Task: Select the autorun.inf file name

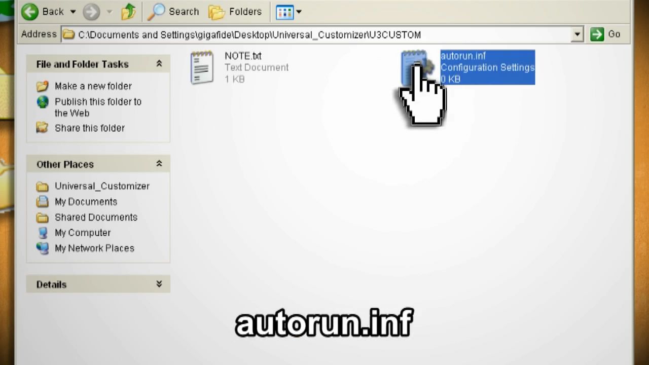Action: [x=463, y=56]
